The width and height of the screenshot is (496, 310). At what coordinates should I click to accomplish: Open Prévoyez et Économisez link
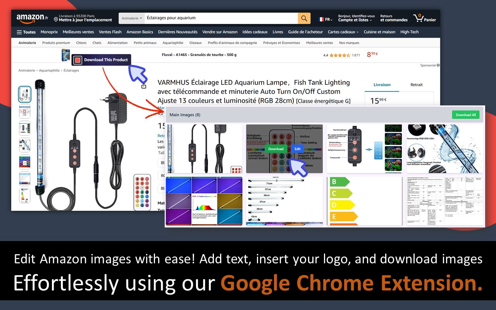[282, 43]
